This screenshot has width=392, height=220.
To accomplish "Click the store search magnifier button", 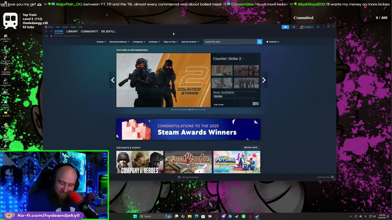I will 259,42.
